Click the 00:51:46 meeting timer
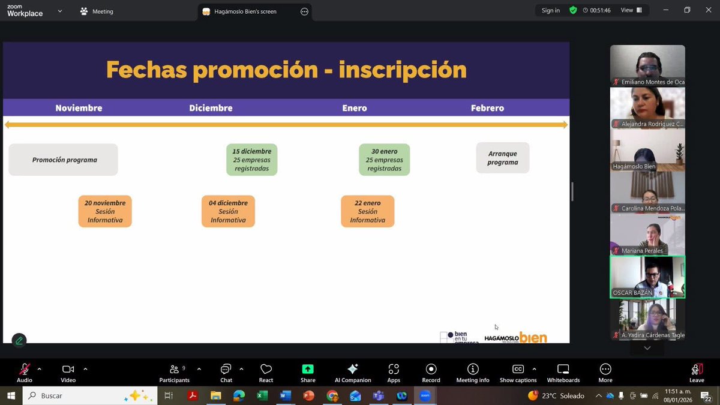720x405 pixels. (x=596, y=10)
